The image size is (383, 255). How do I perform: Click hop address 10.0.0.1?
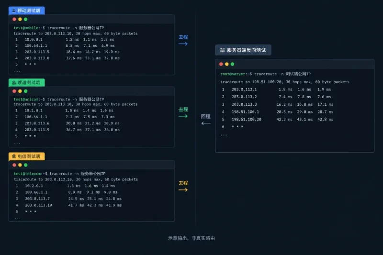[x=34, y=39]
